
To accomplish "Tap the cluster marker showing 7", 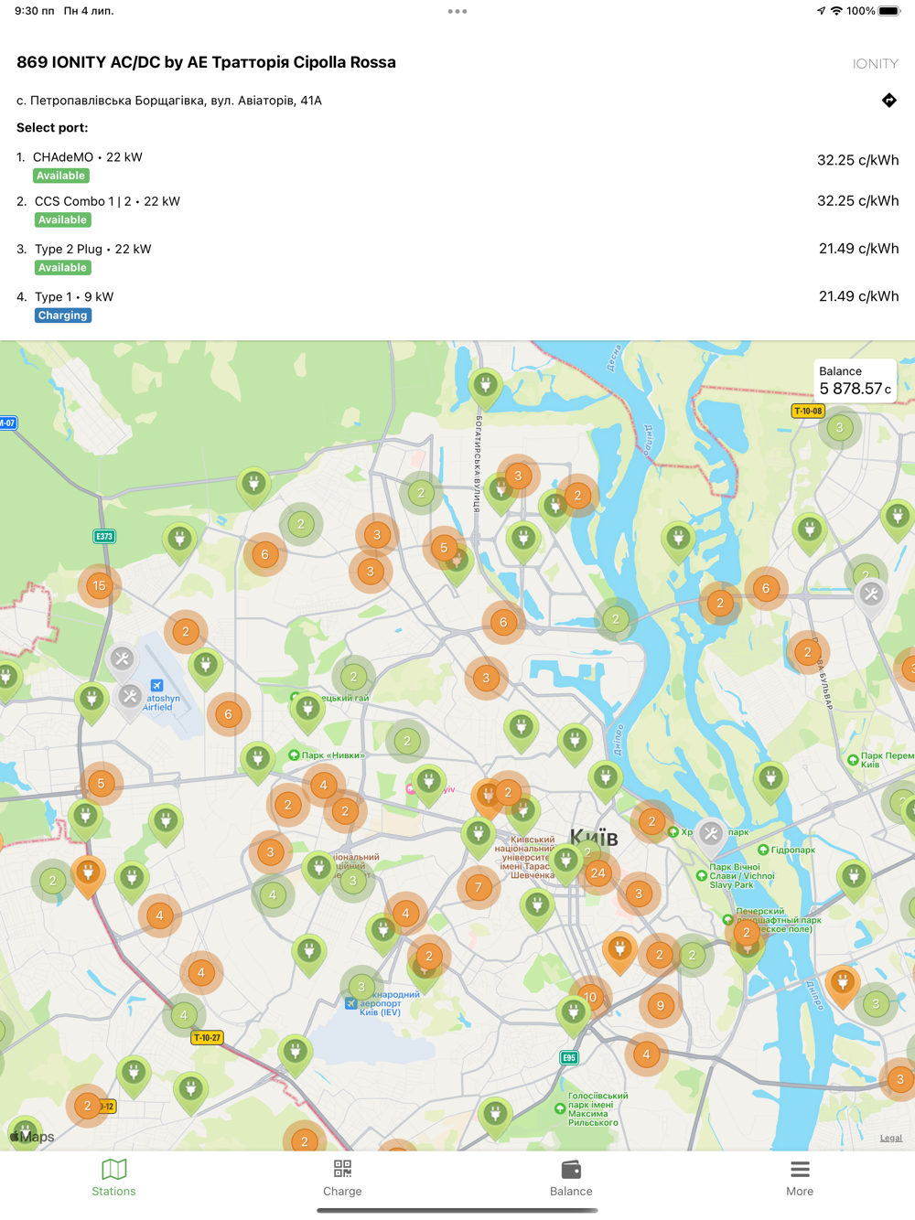I will (x=478, y=887).
